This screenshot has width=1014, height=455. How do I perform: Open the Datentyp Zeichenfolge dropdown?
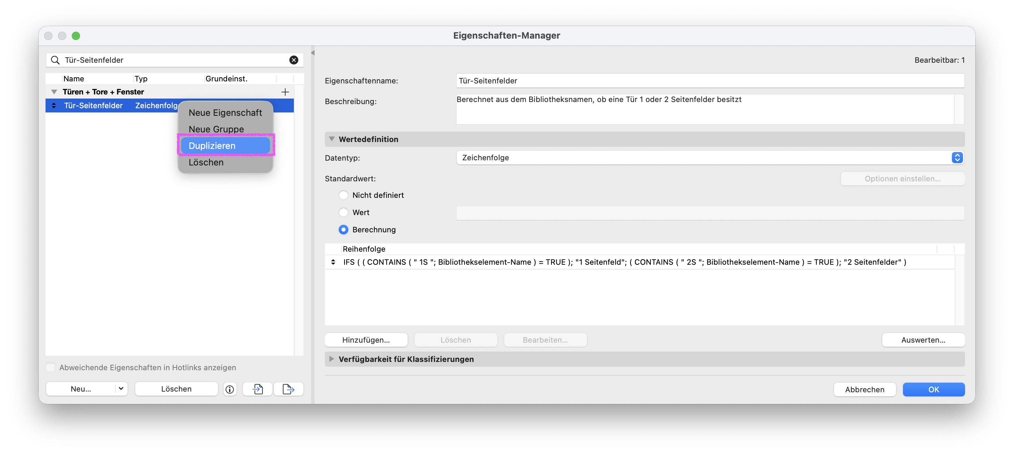click(710, 158)
